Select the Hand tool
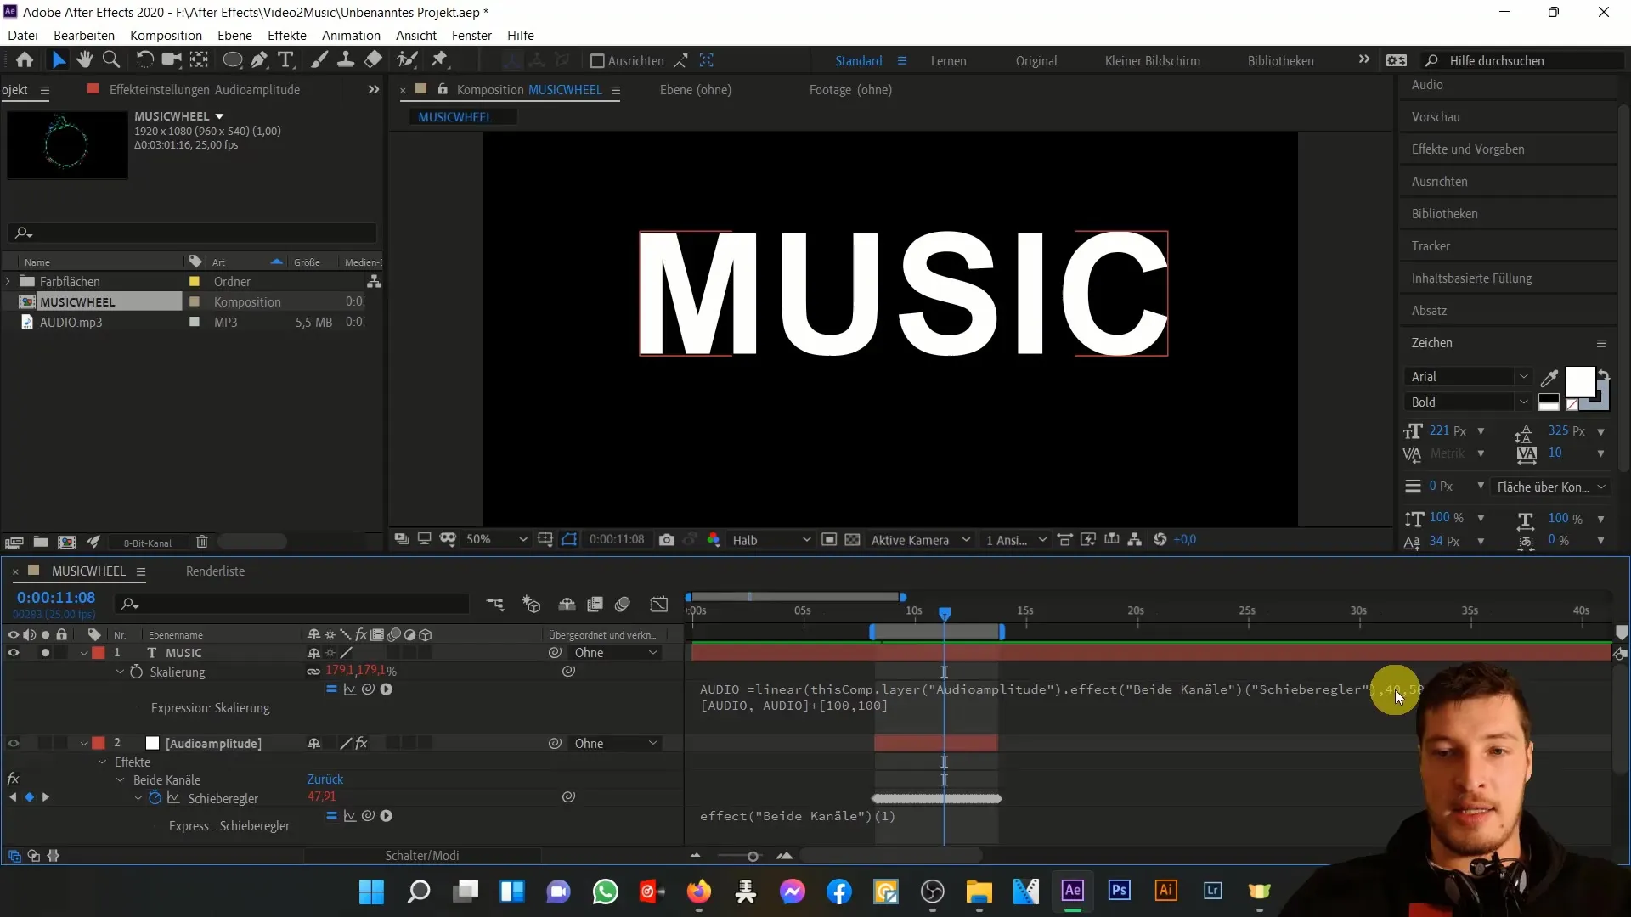This screenshot has height=917, width=1631. 84,59
